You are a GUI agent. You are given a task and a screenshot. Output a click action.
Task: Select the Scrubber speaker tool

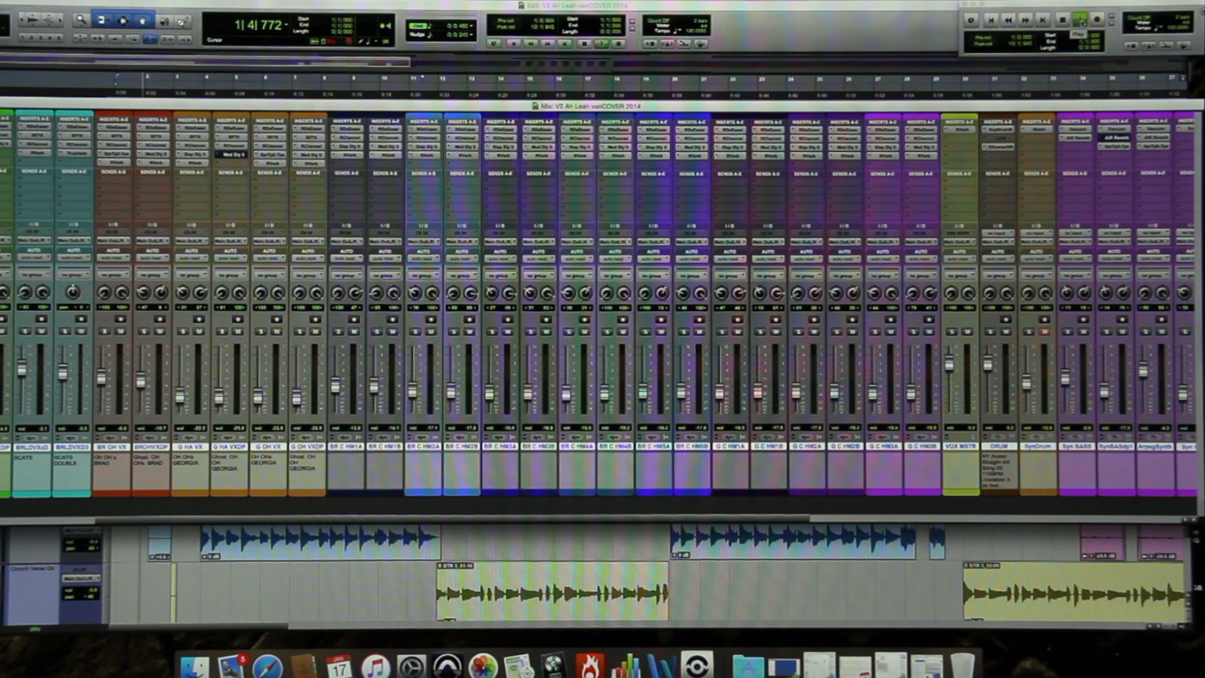click(x=164, y=21)
